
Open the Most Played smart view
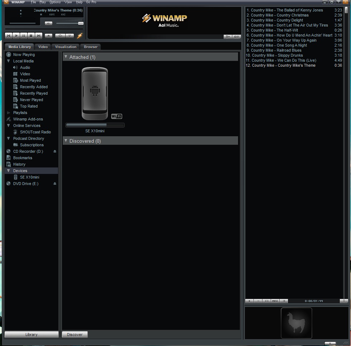click(x=30, y=80)
